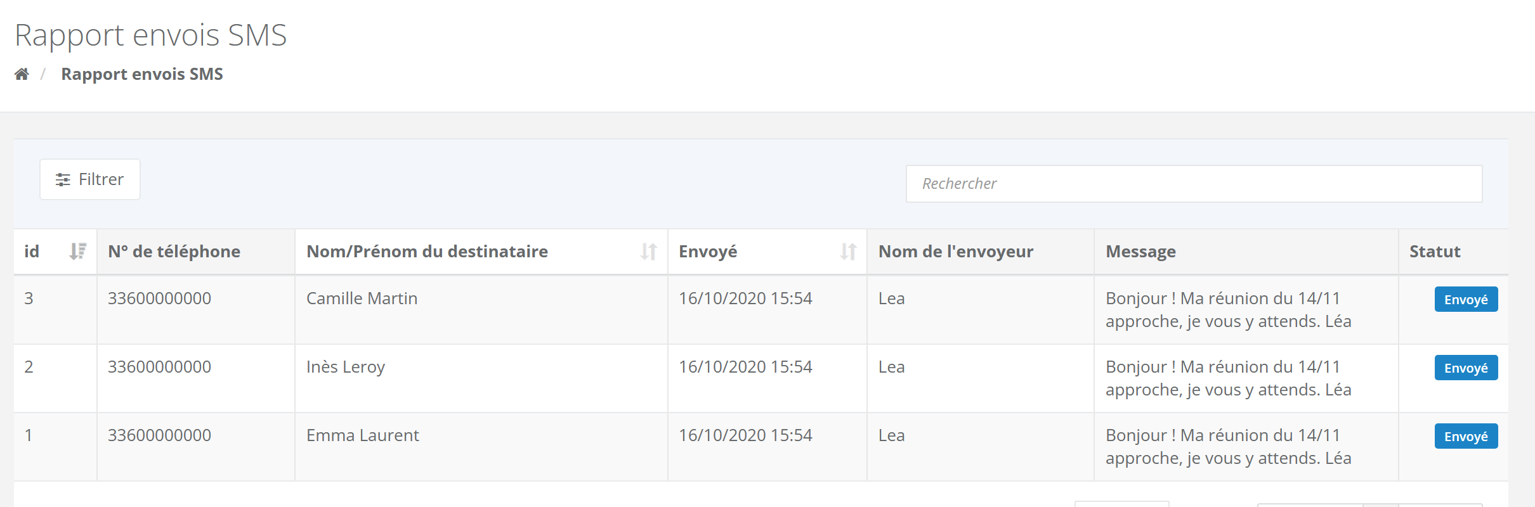This screenshot has width=1535, height=507.
Task: Click Envoyé status badge for Emma Laurent
Action: pyautogui.click(x=1466, y=436)
